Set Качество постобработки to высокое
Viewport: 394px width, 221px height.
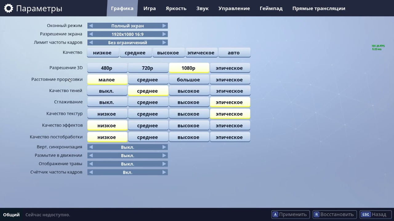(189, 137)
